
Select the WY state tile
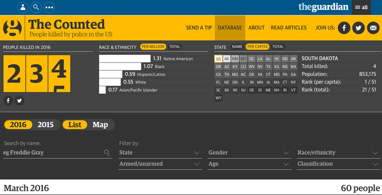pos(218,98)
